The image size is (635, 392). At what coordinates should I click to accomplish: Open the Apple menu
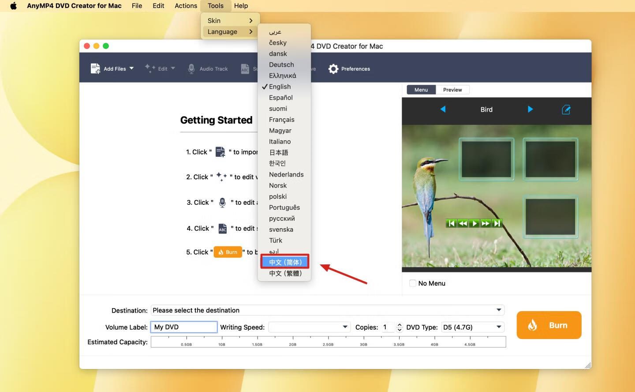13,6
